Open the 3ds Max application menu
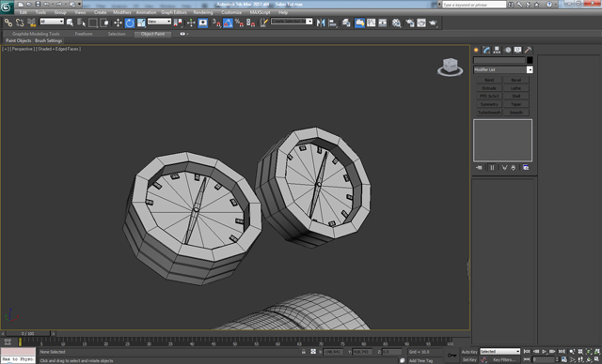The image size is (602, 364). point(7,8)
